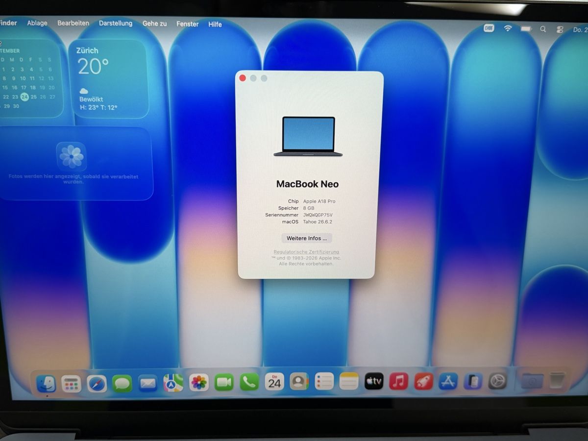Screen dimensions: 588x441
Task: Launch Safari from the Dock
Action: (x=97, y=383)
